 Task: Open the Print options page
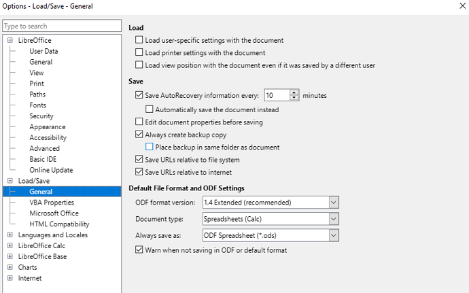37,84
